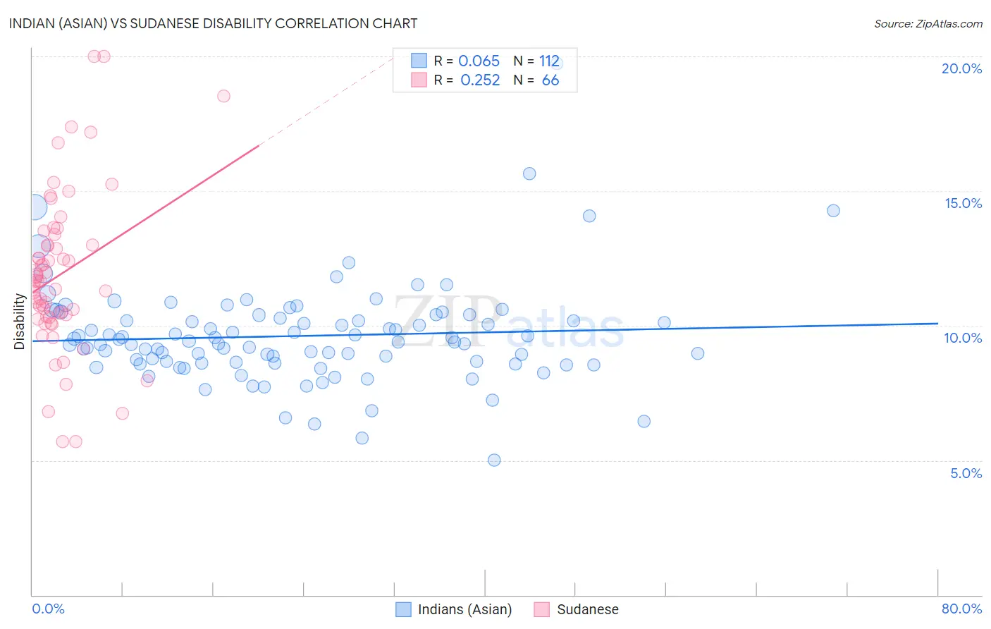
Task: Click the large blue bubble near 14.5%
Action: [x=33, y=207]
